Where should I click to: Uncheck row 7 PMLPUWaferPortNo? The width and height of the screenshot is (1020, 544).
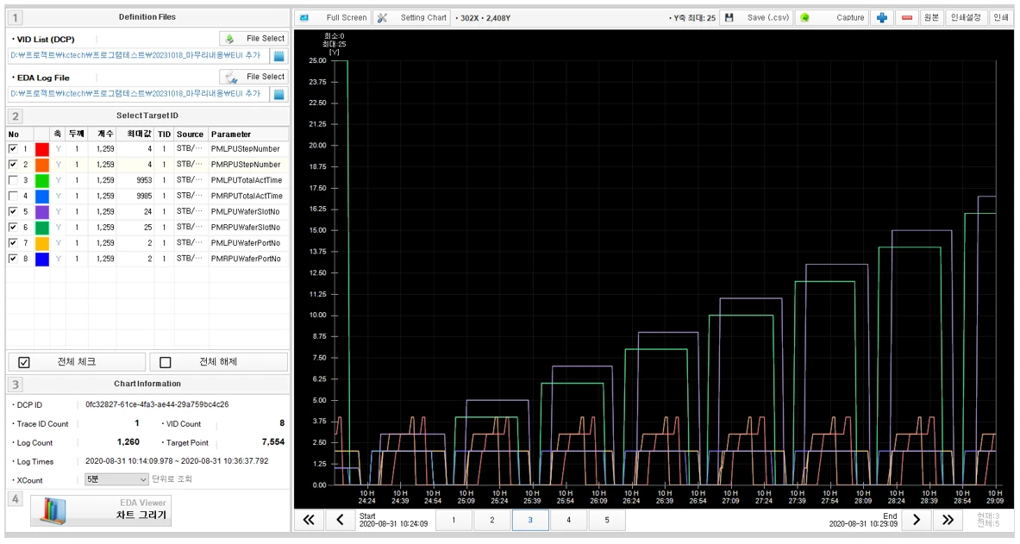[13, 243]
